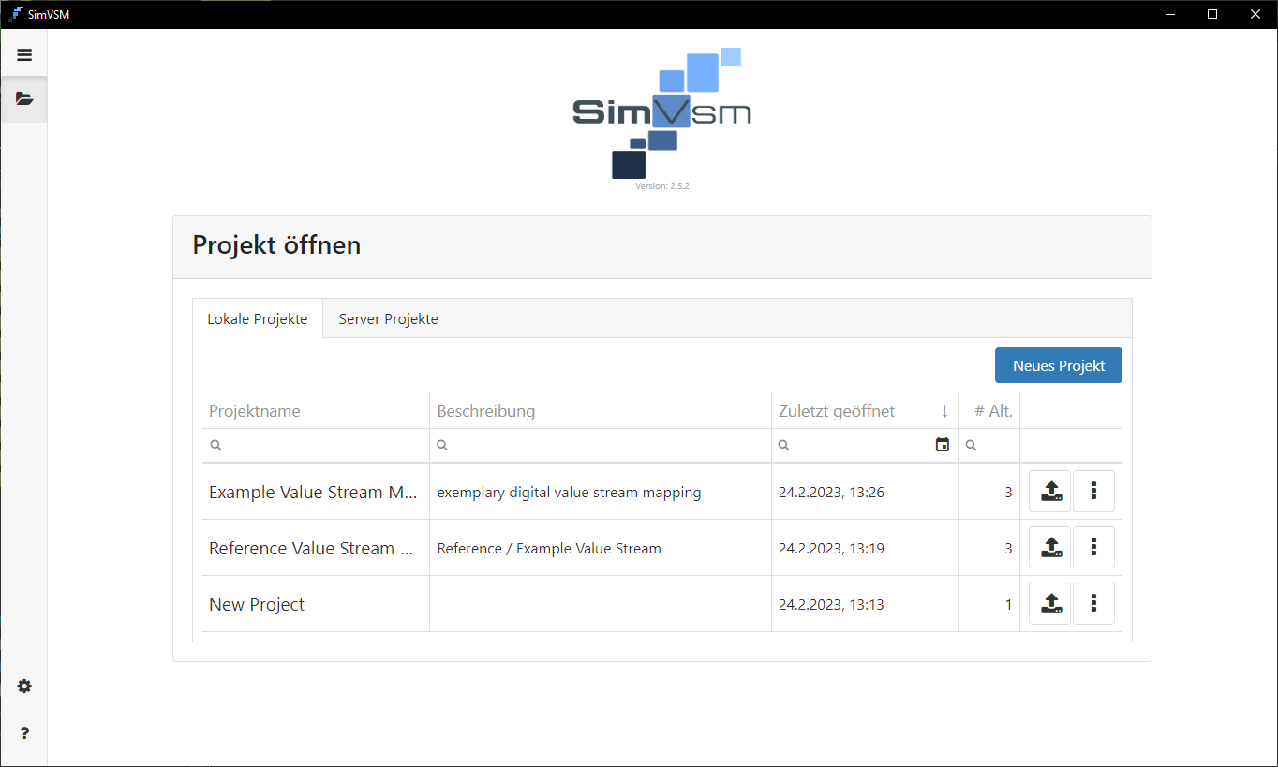Focus the Projektname filter field
Viewport: 1278px width, 767px height.
click(x=316, y=445)
